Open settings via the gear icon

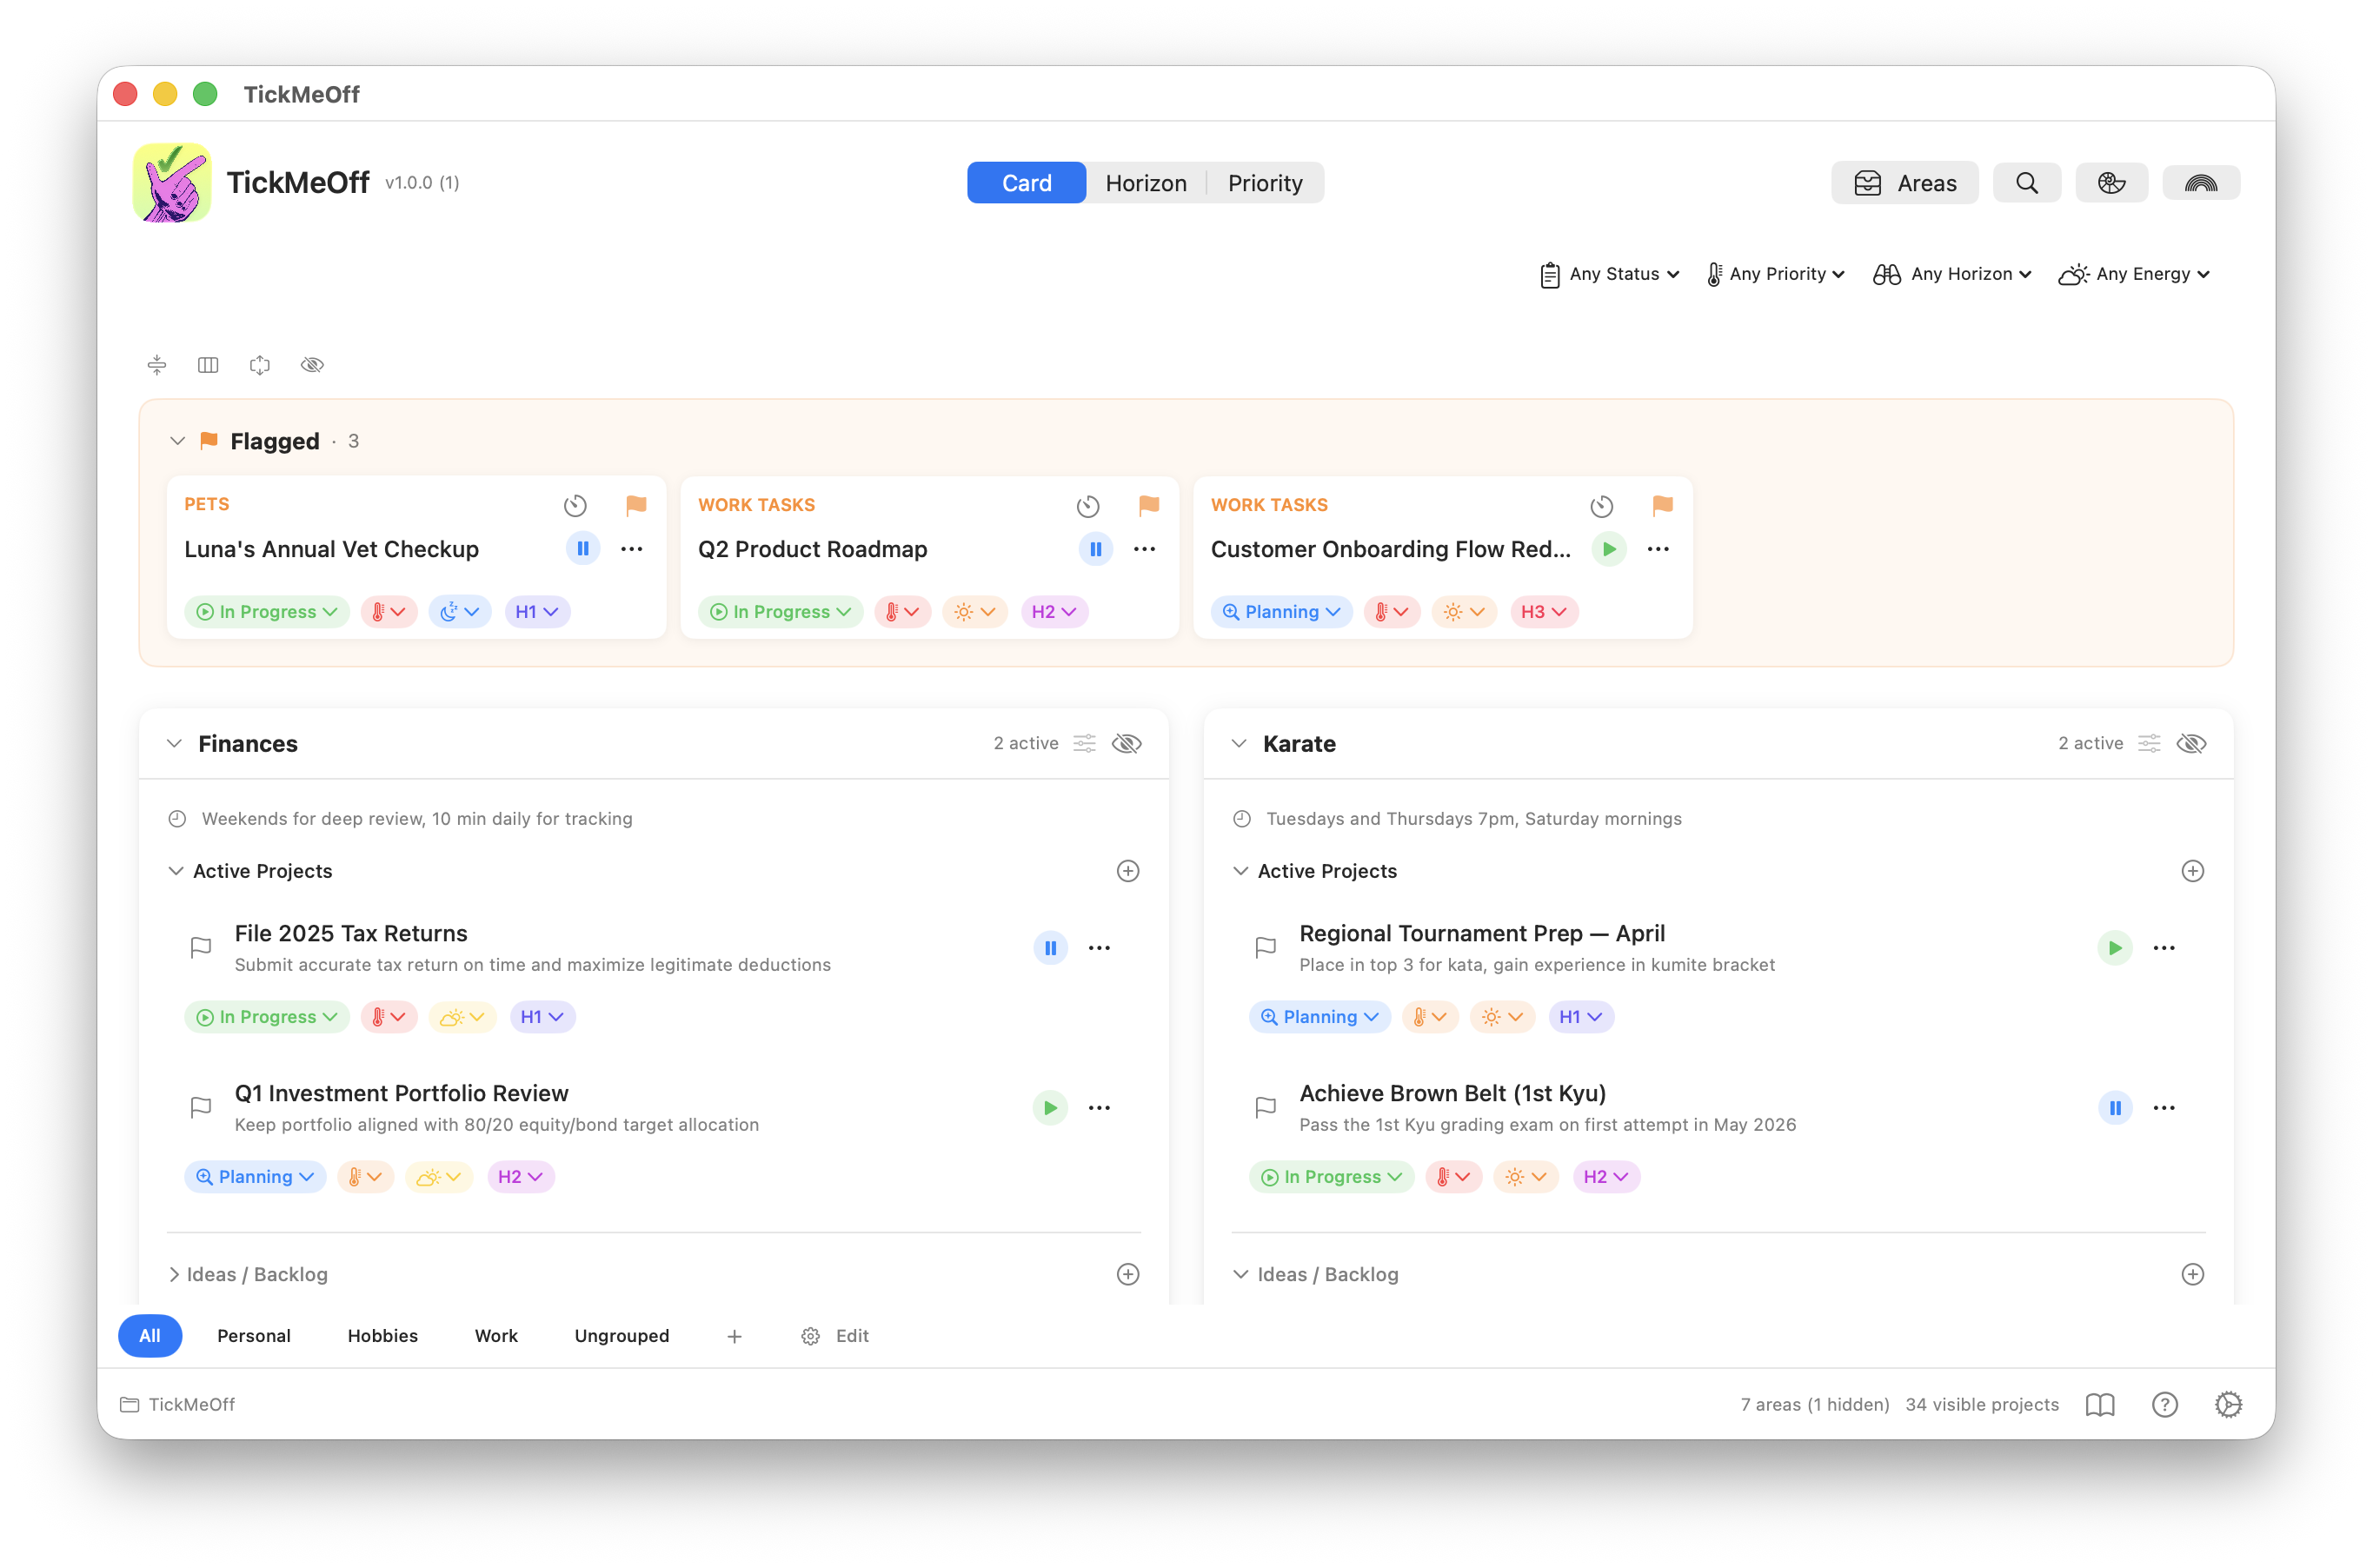click(x=2228, y=1404)
